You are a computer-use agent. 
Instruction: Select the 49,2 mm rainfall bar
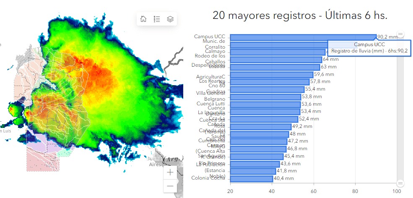point(260,126)
